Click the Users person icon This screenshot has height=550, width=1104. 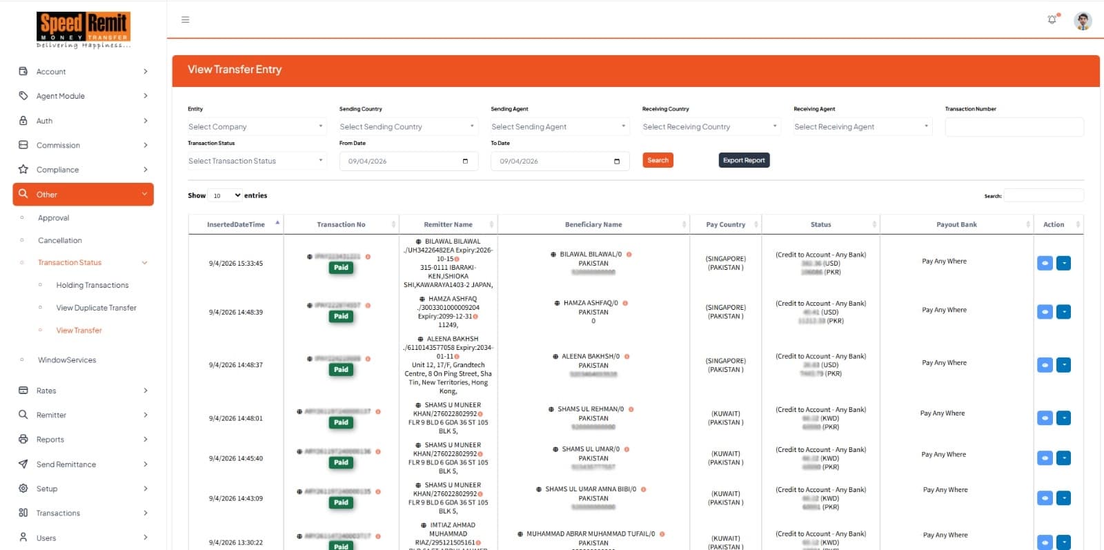tap(23, 537)
